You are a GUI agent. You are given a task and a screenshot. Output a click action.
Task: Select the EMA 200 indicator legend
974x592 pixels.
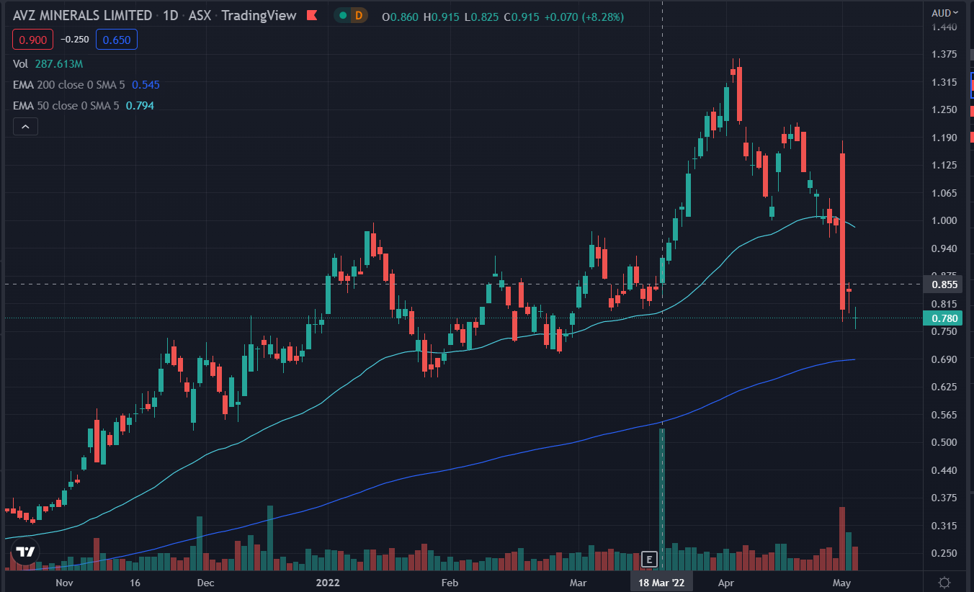[x=68, y=85]
